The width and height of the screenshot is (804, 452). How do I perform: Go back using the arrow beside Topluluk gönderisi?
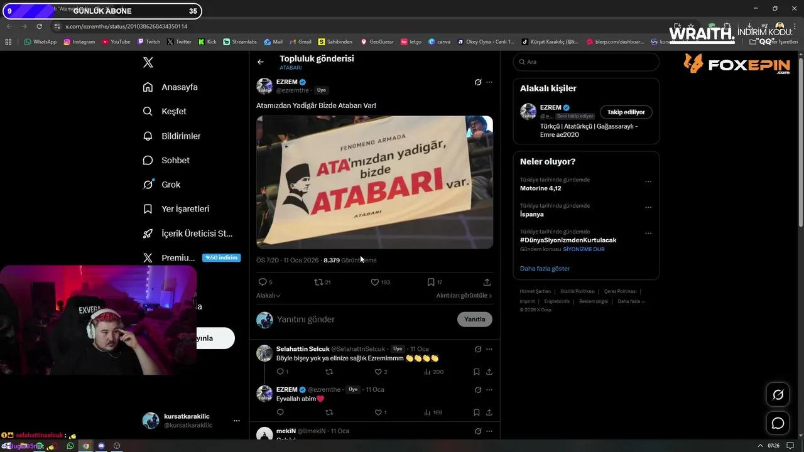tap(261, 62)
